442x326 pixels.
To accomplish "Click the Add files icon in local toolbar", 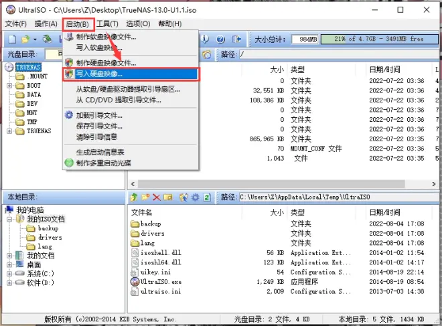I will pos(183,197).
